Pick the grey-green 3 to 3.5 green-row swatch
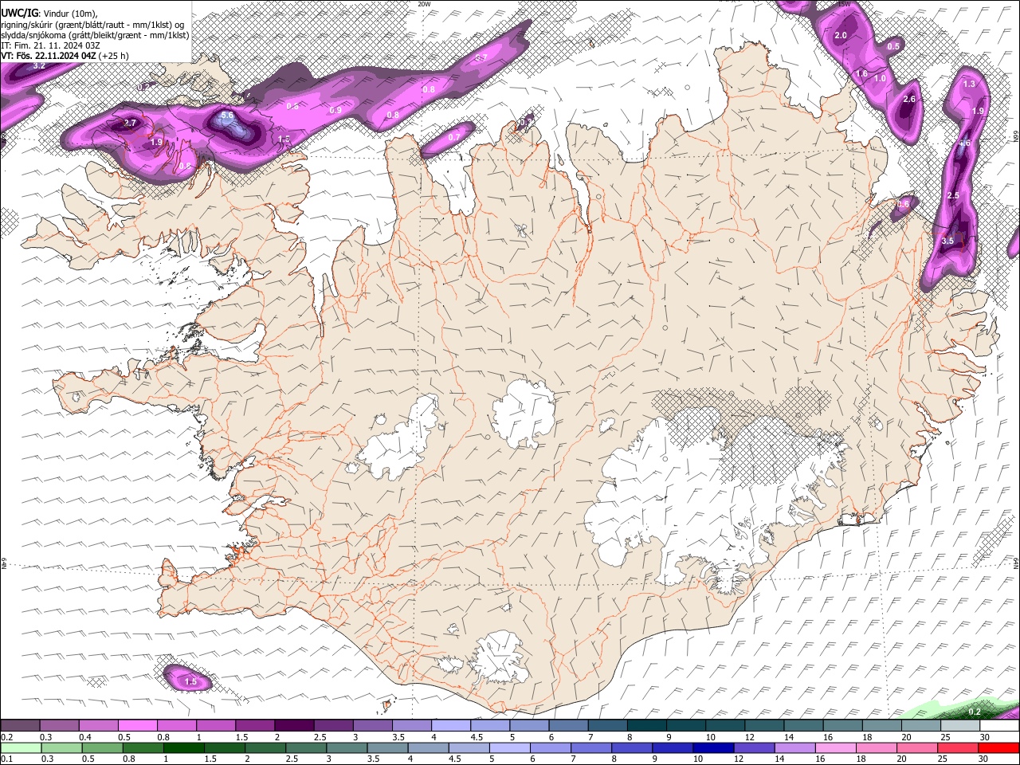The height and width of the screenshot is (765, 1020). coord(345,747)
